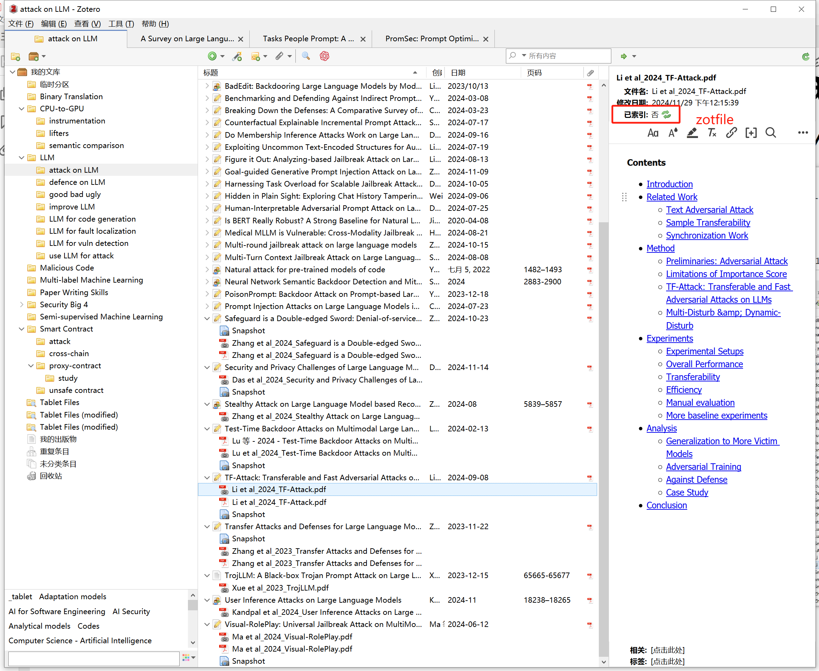The width and height of the screenshot is (819, 671).
Task: Click the text color A icon in note editor
Action: (673, 133)
